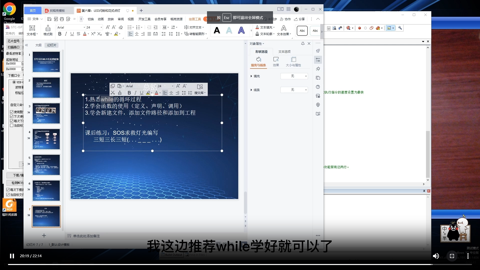Click the Cut scissors icon in floating toolbar
Screen dimensions: 480x270
pyautogui.click(x=113, y=93)
